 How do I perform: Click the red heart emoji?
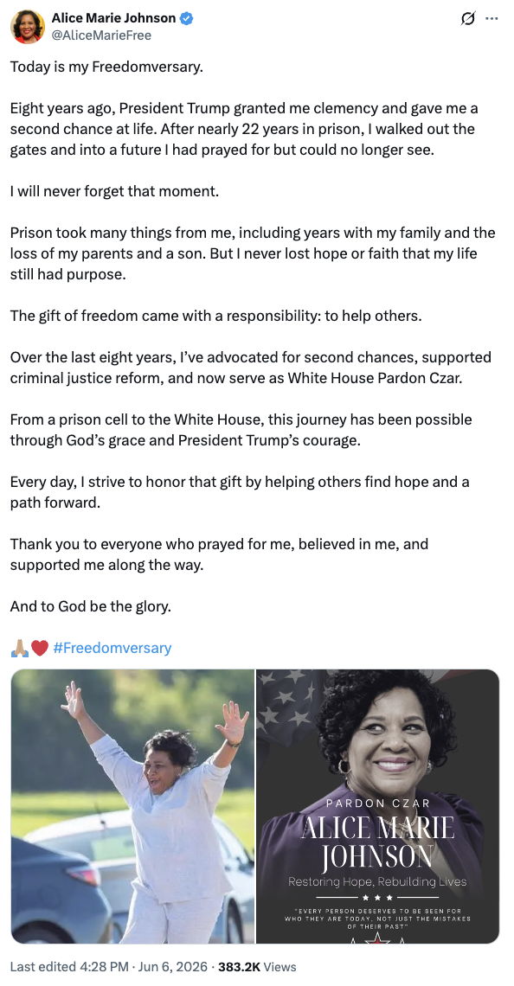(40, 648)
